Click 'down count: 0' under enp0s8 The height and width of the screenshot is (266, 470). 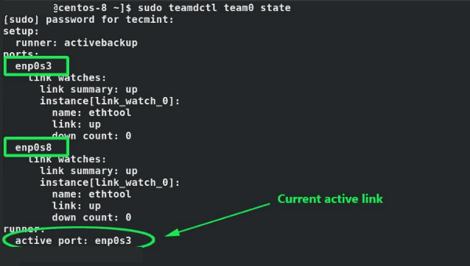(x=92, y=218)
